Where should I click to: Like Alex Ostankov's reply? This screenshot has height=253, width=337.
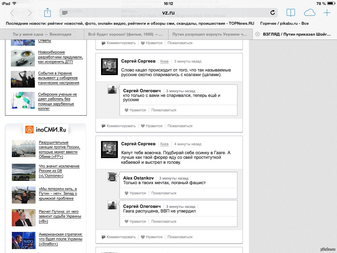coord(135,193)
